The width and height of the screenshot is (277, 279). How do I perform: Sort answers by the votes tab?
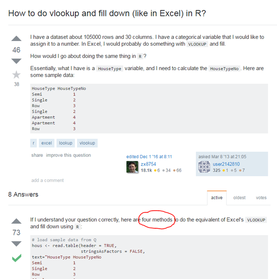click(261, 198)
